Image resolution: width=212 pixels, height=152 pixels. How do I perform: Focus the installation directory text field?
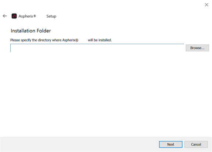(x=97, y=48)
